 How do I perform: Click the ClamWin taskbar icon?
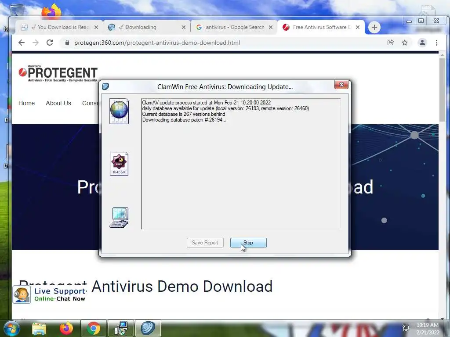click(x=148, y=328)
